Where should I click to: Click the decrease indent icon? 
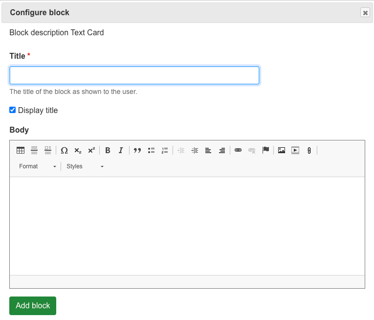point(181,150)
